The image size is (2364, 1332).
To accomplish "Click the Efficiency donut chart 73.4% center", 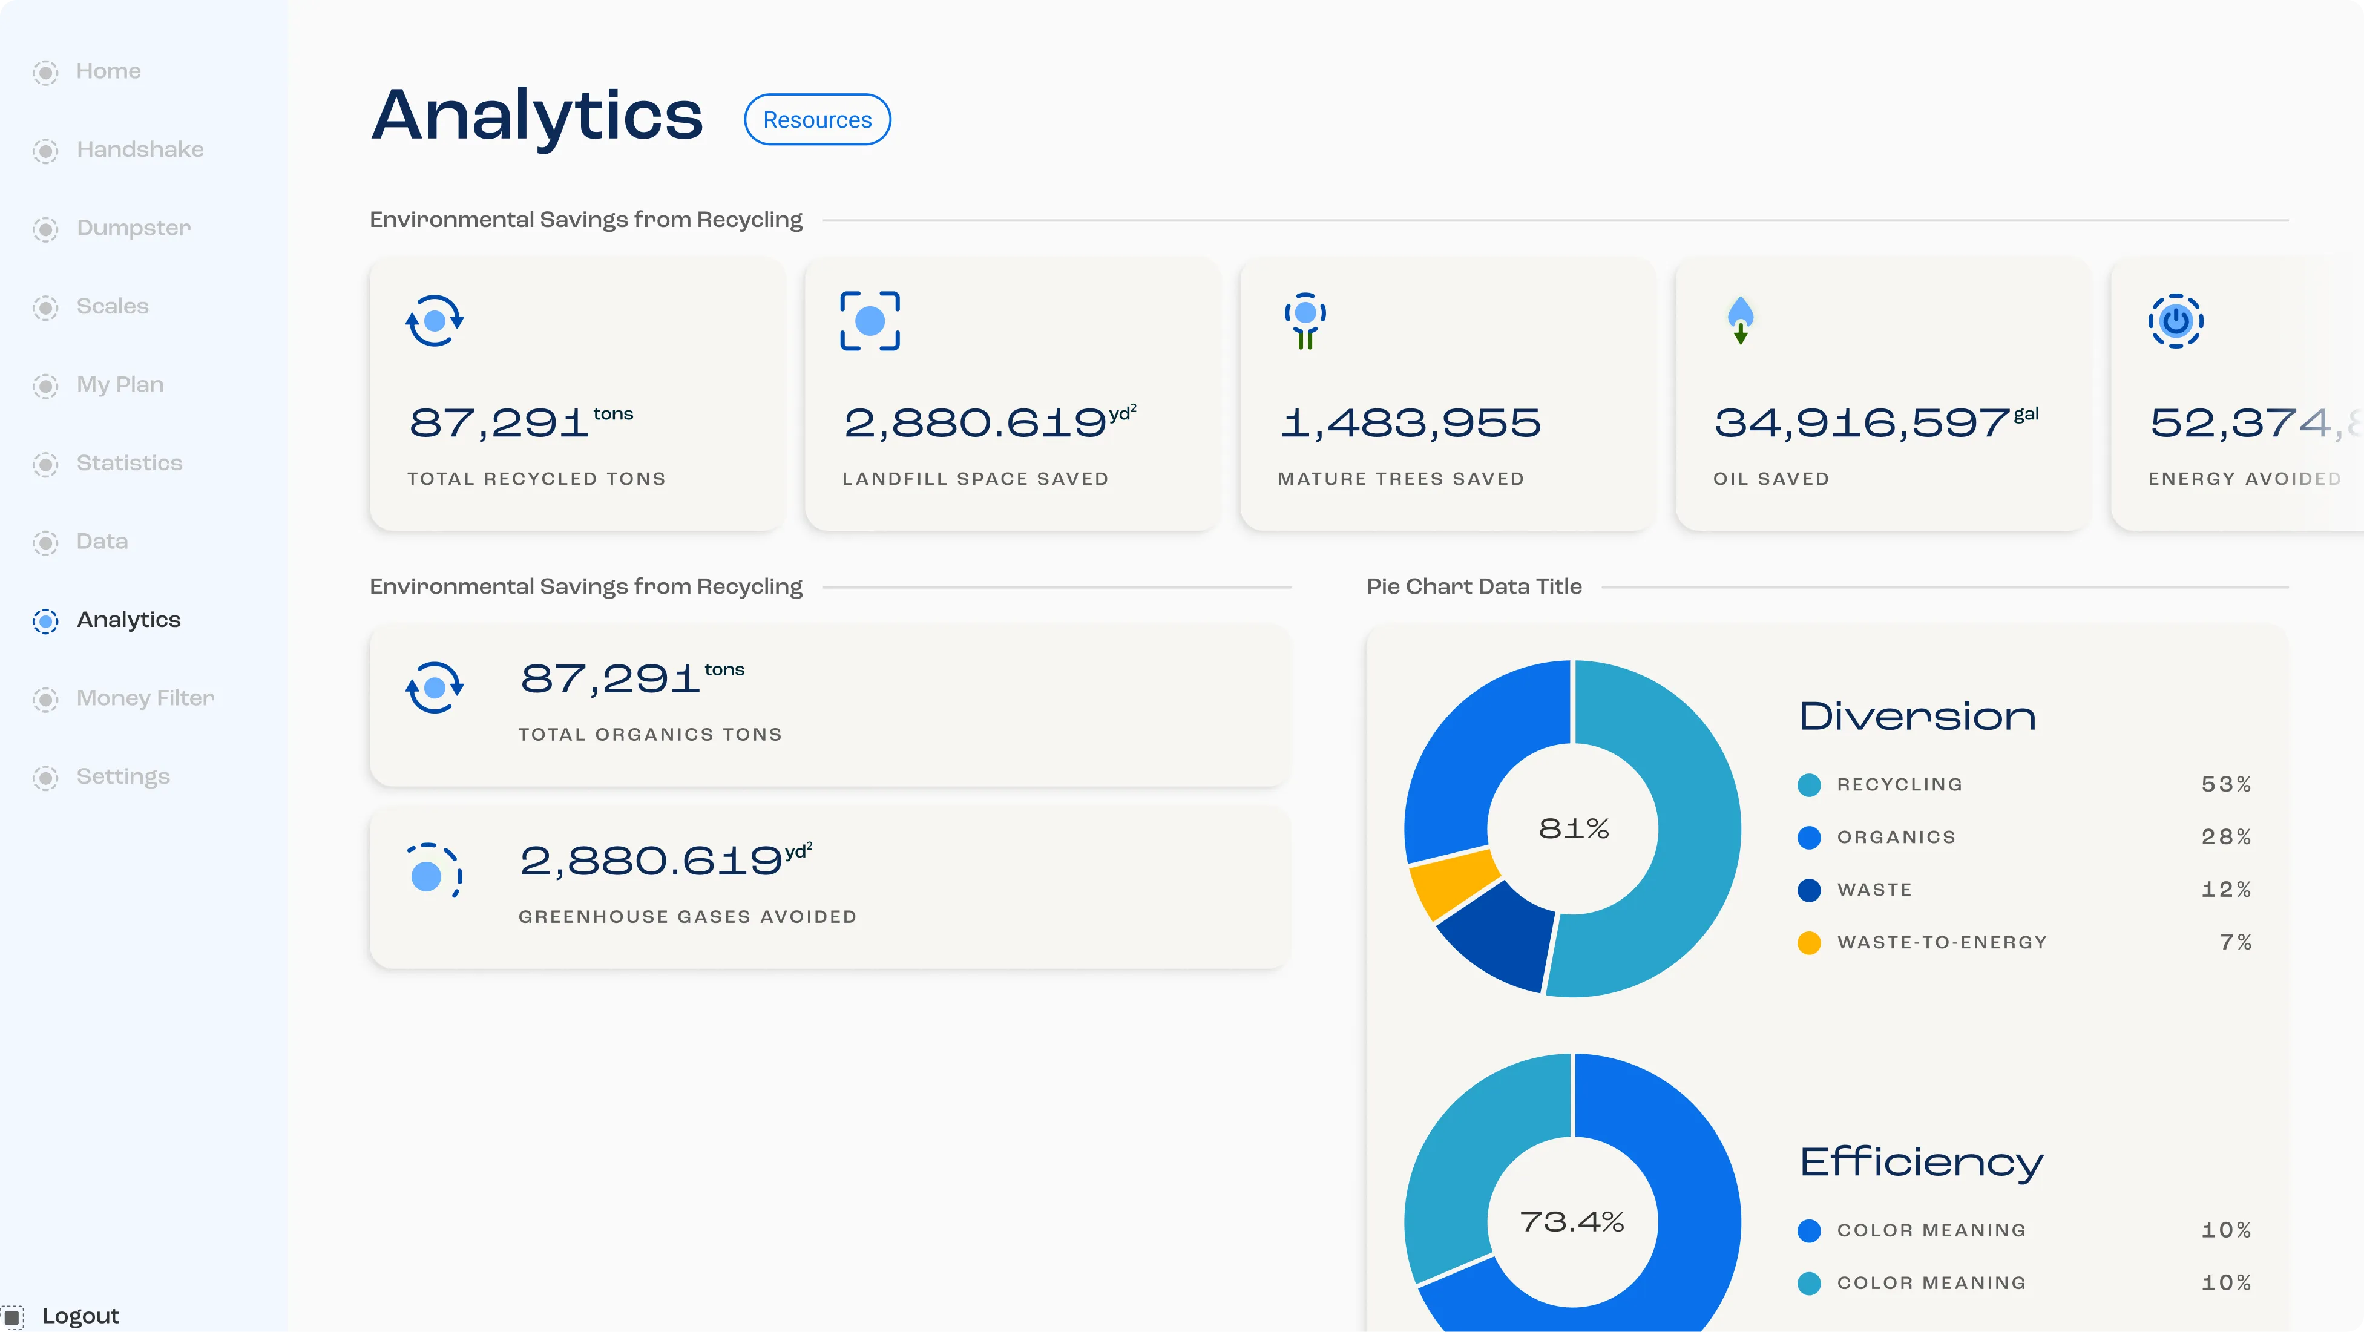I will [x=1572, y=1222].
